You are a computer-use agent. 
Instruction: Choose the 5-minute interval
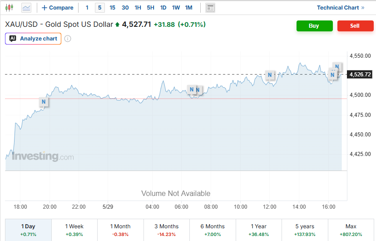[100, 8]
